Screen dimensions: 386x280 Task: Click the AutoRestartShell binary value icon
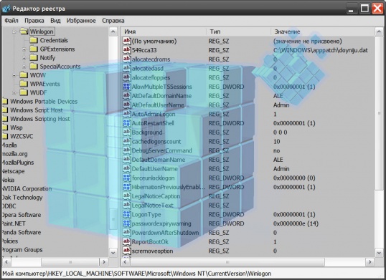tap(126, 123)
